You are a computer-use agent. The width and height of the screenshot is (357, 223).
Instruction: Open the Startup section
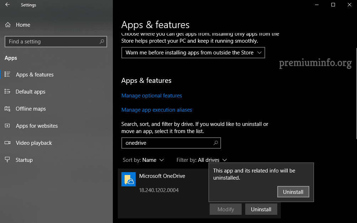click(24, 160)
